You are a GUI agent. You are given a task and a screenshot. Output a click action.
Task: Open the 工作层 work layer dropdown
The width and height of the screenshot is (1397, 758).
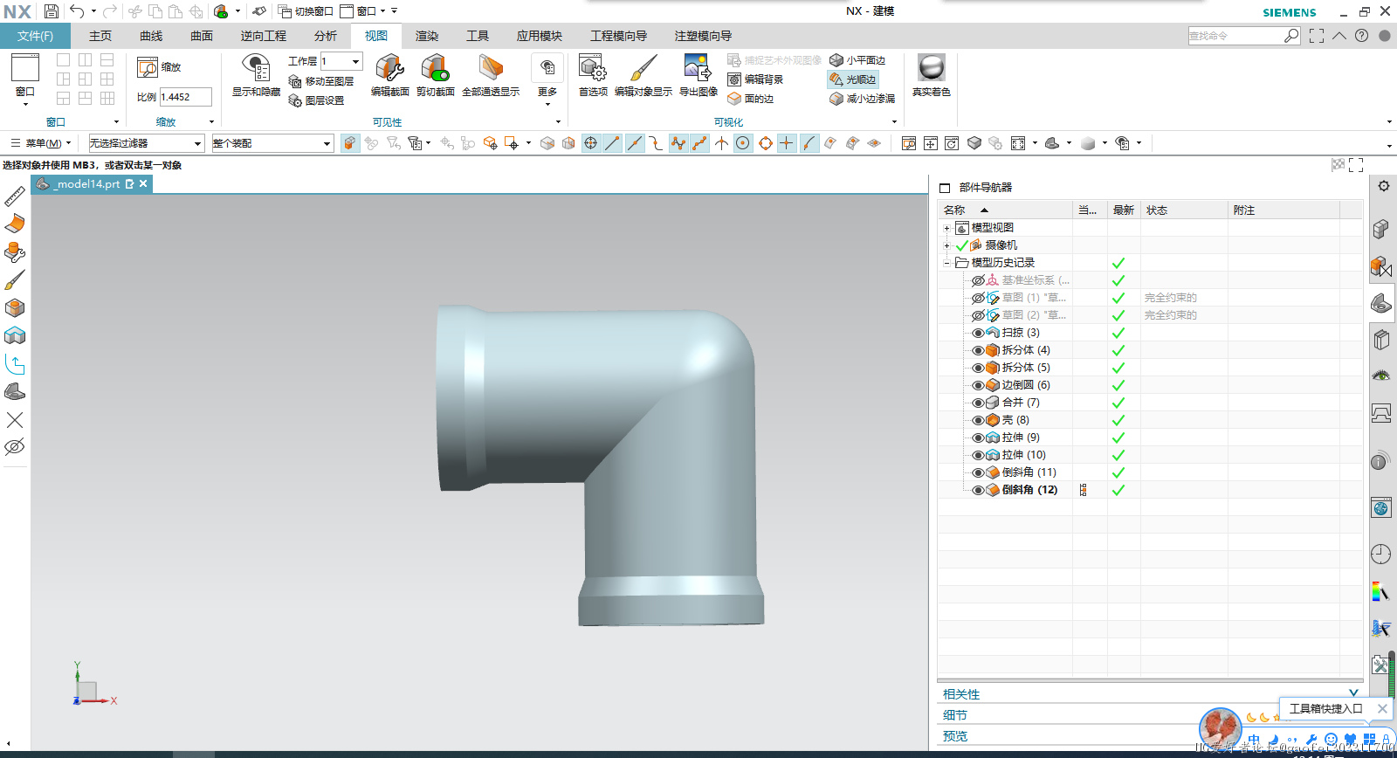coord(355,61)
